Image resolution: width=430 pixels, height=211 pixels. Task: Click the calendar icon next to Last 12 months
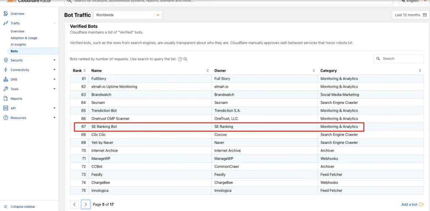pos(424,15)
